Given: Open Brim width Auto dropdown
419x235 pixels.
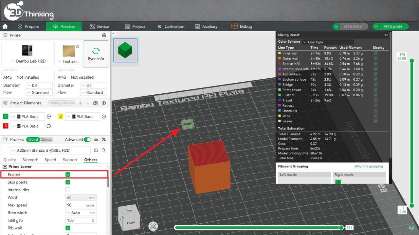Looking at the screenshot, I should pos(81,213).
